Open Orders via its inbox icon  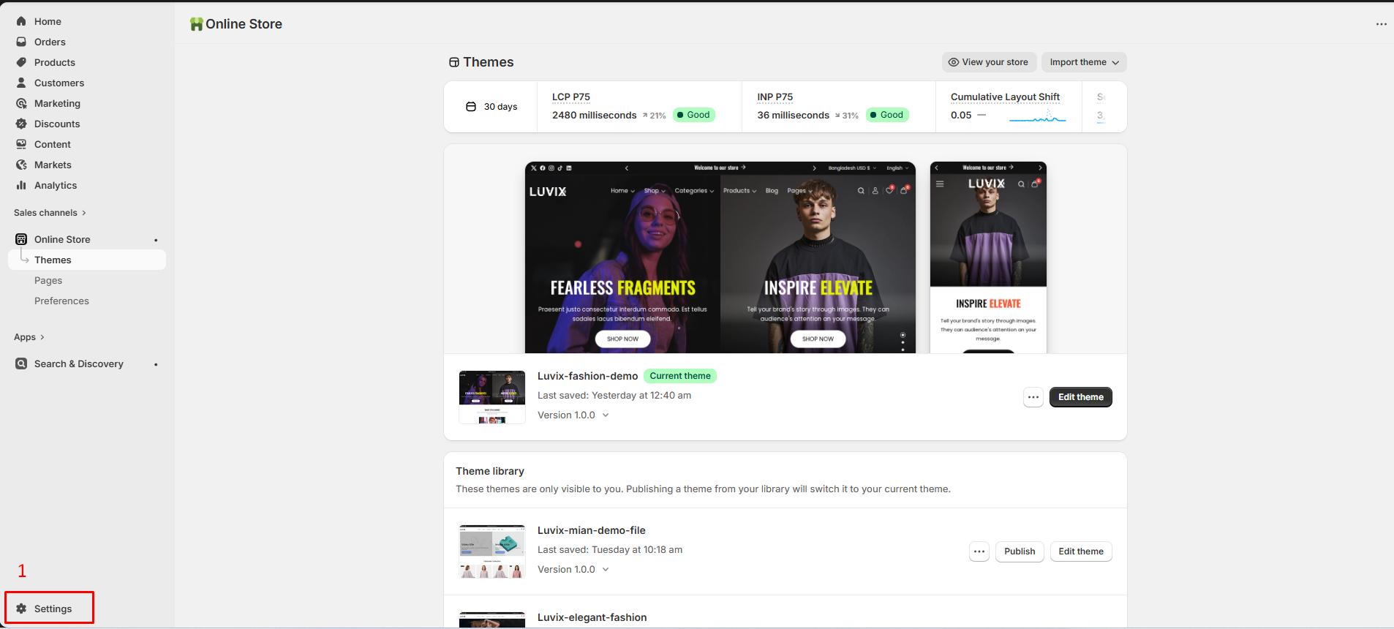(x=21, y=42)
